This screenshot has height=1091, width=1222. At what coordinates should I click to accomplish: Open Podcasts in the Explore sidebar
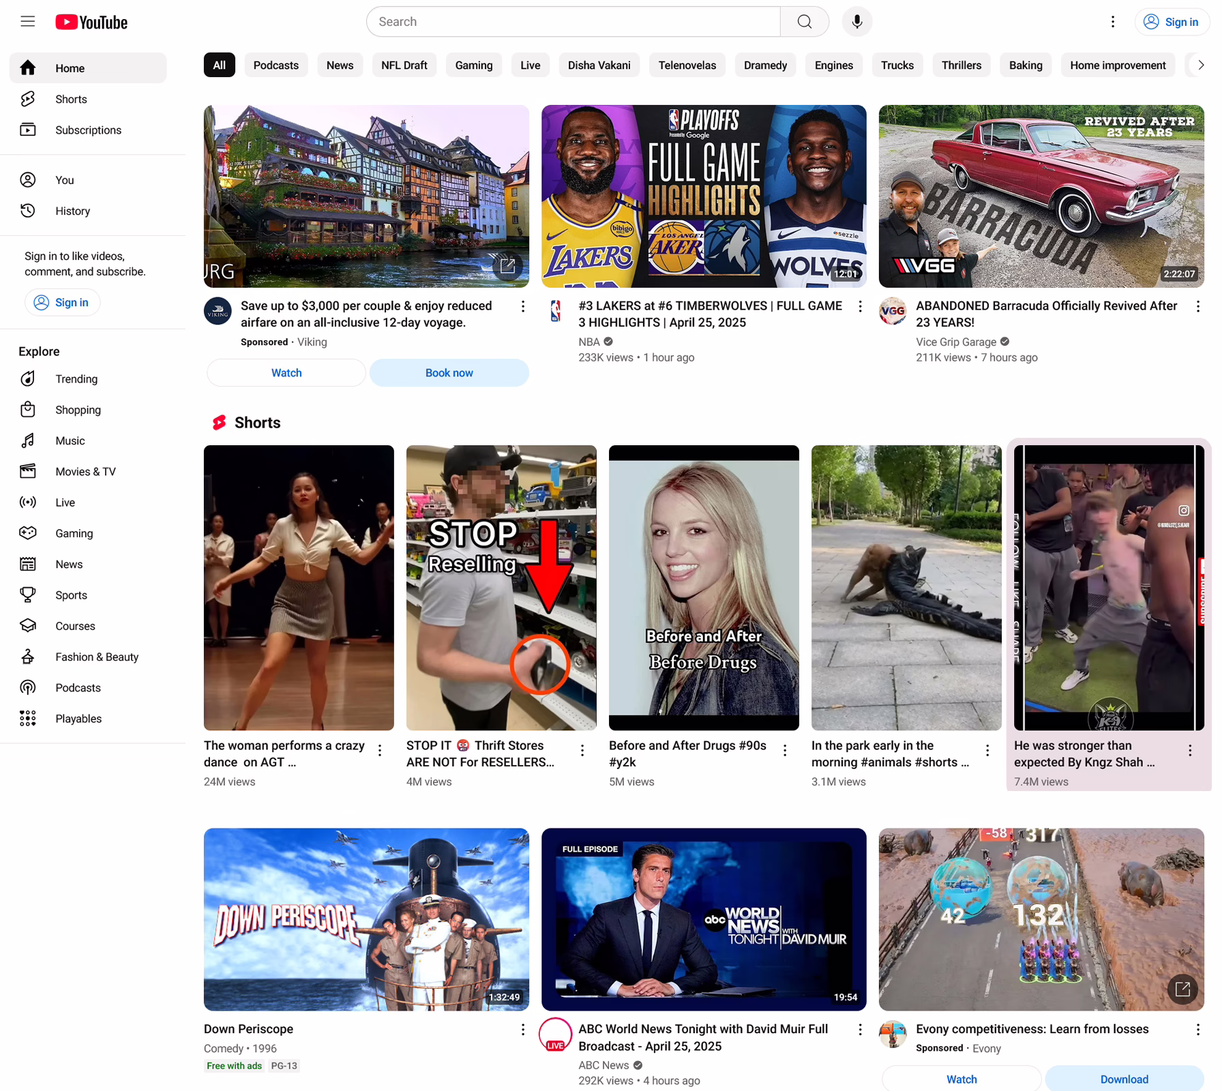[x=88, y=687]
